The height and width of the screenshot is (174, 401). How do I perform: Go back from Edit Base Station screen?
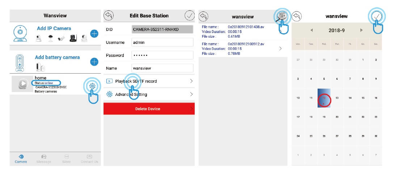tap(109, 16)
